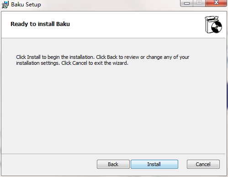Image resolution: width=228 pixels, height=177 pixels.
Task: Click the phrase "installation settings" in the instructions
Action: point(37,63)
